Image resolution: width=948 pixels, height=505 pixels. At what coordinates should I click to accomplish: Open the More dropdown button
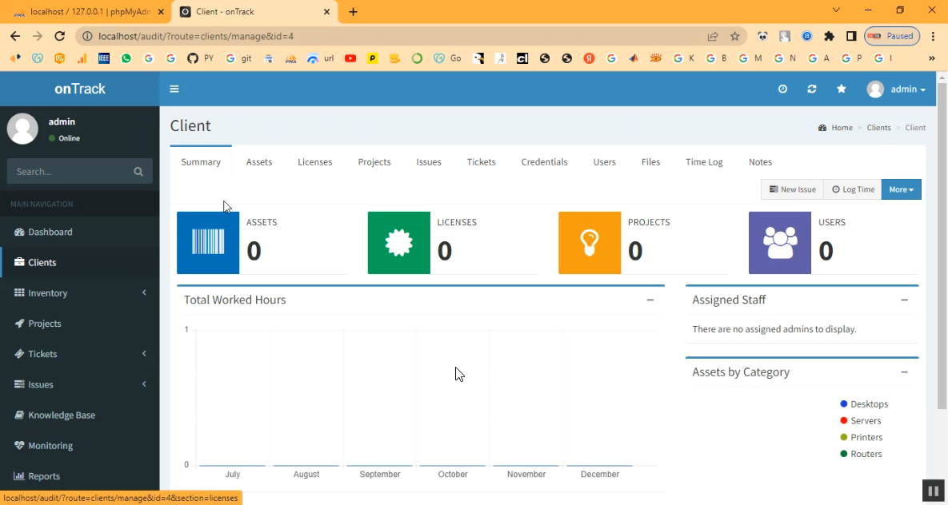(x=901, y=189)
